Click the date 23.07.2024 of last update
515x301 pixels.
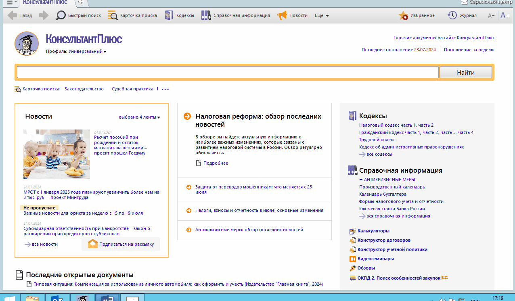[x=425, y=50]
